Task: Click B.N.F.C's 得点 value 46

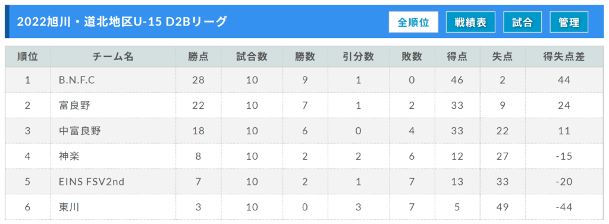Action: 457,80
